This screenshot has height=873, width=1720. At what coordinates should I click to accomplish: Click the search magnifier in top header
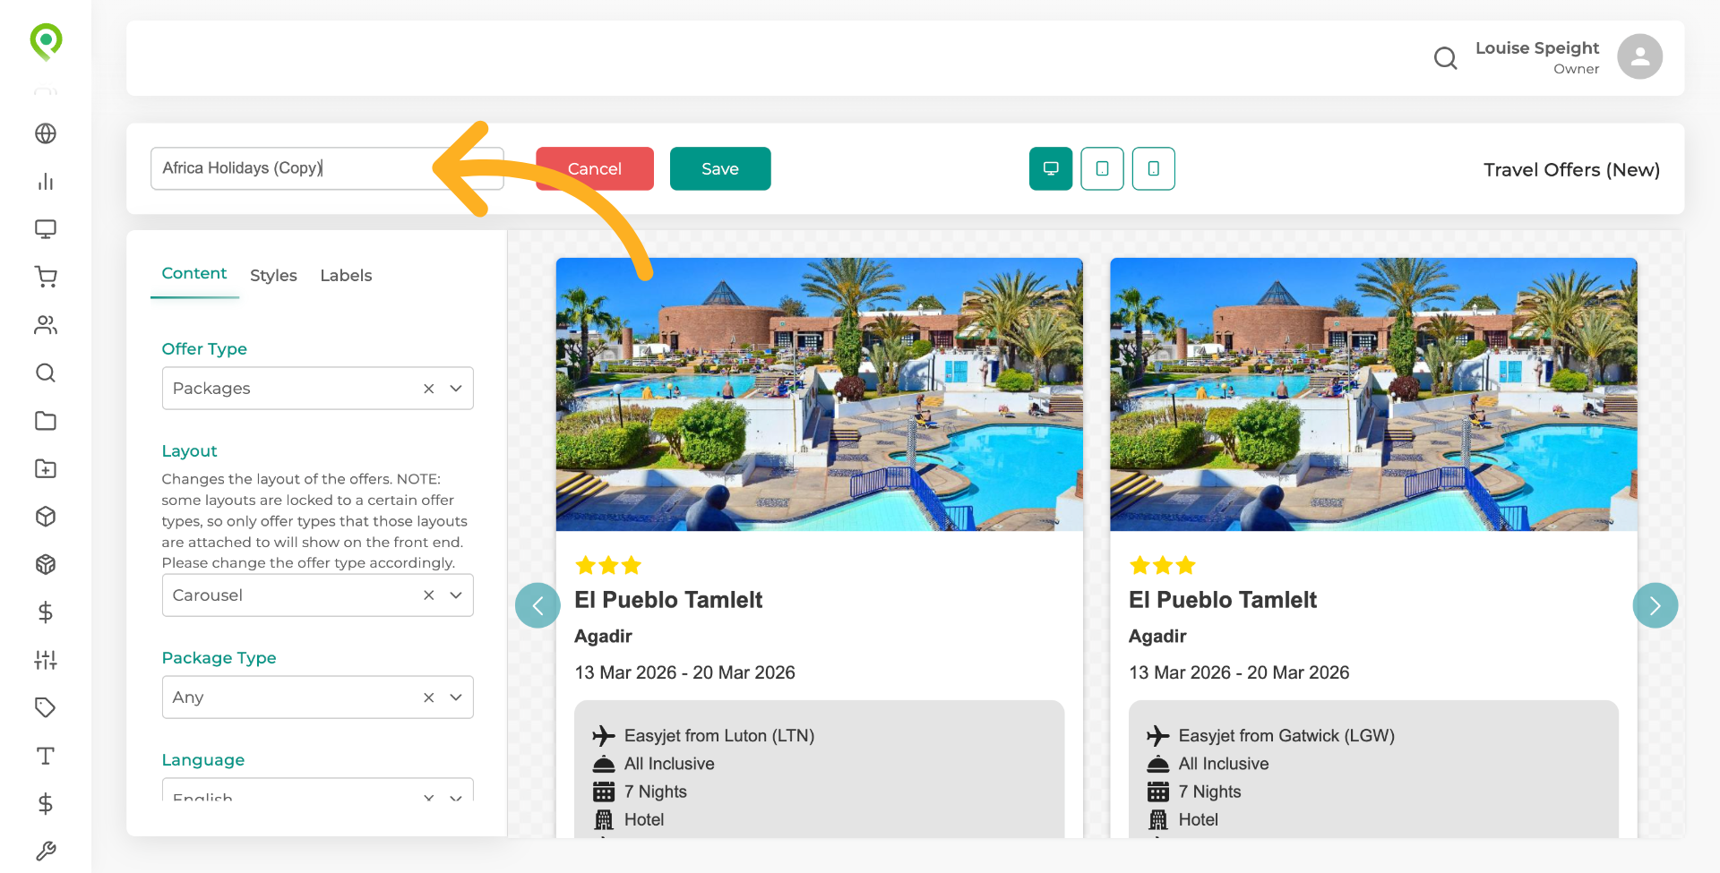[x=1445, y=58]
